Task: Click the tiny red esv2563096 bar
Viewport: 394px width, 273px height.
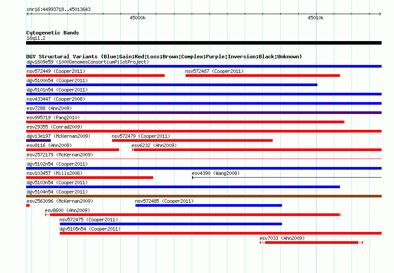Action: click(x=28, y=205)
